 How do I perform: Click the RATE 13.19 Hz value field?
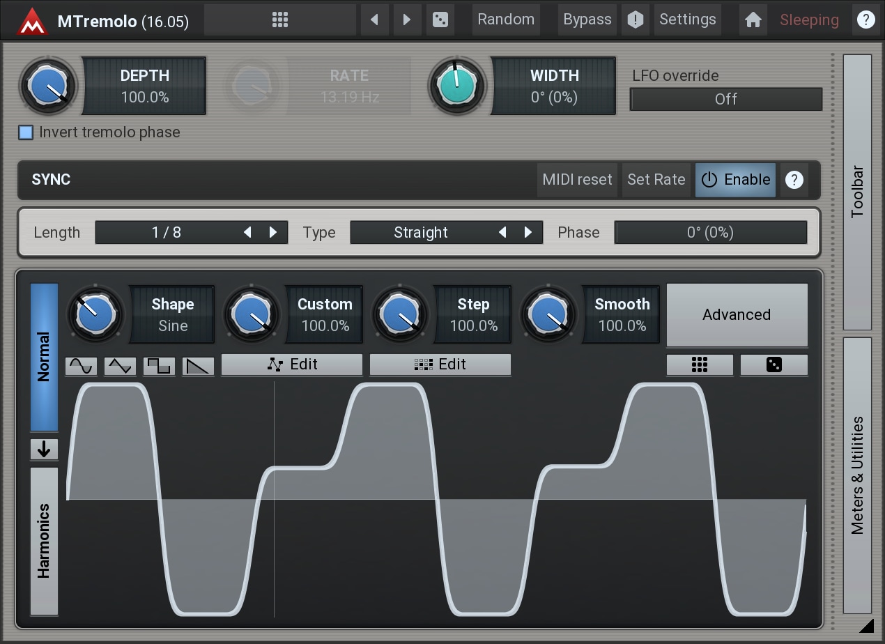pyautogui.click(x=349, y=86)
